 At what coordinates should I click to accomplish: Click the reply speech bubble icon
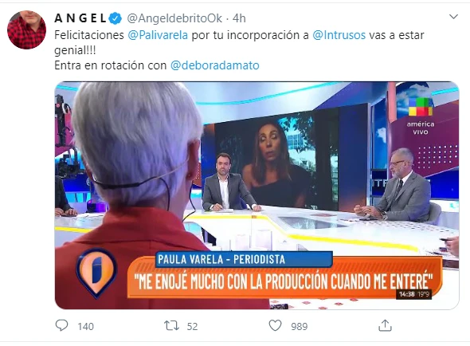(62, 325)
